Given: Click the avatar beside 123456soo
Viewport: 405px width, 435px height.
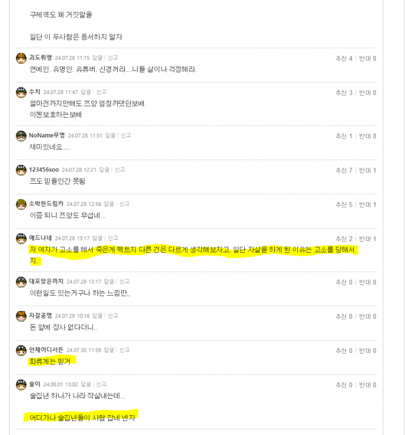Looking at the screenshot, I should 21,170.
